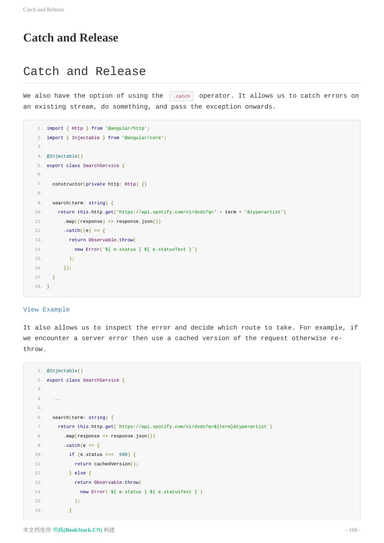Click the .map((response) => response.json()) line
The image size is (384, 543).
click(112, 222)
